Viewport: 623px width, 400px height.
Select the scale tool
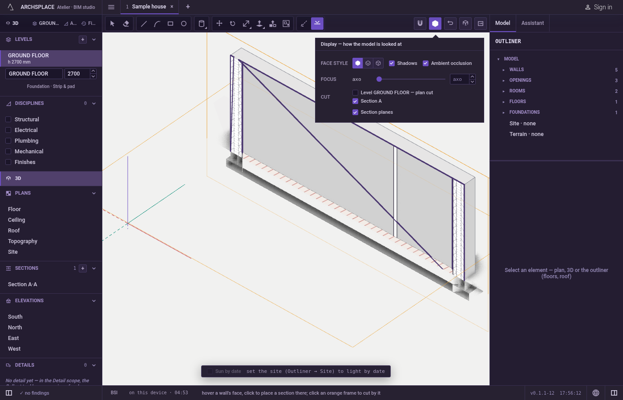coord(246,24)
